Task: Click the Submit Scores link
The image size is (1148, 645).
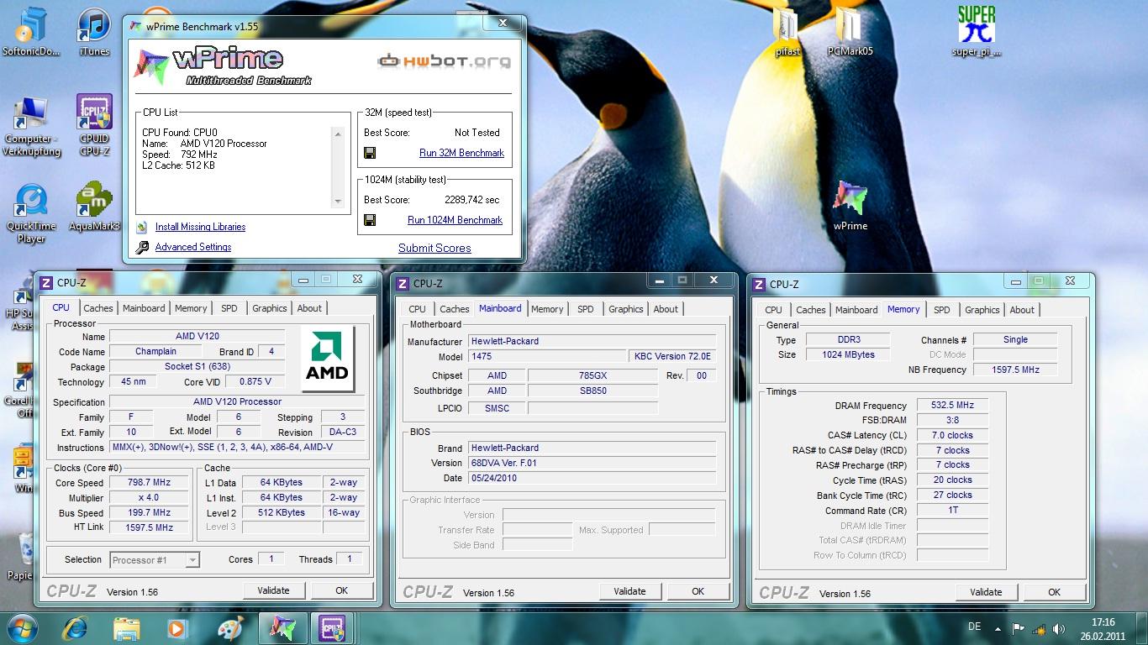Action: click(434, 248)
